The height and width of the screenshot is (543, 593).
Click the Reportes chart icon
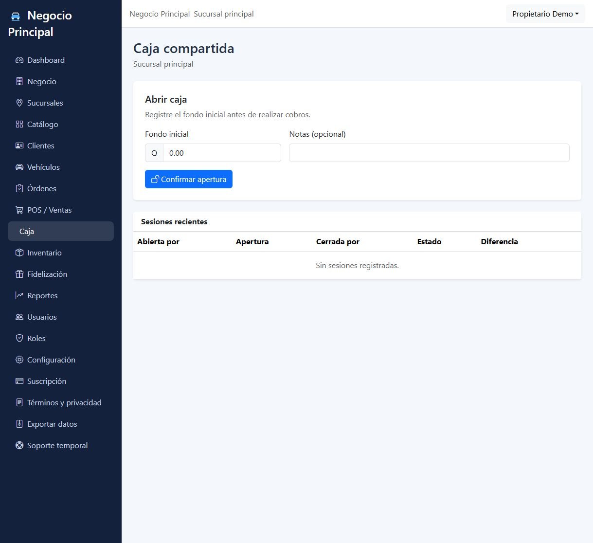(x=19, y=296)
